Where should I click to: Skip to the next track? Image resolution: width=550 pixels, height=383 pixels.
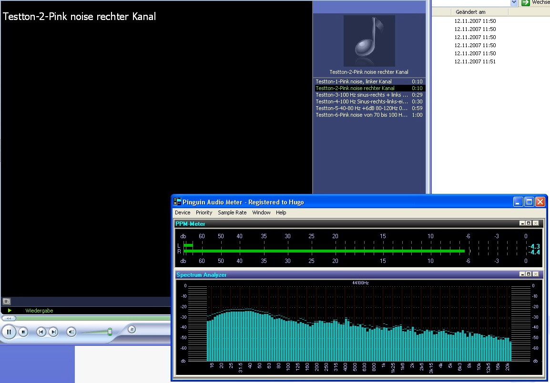coord(53,332)
